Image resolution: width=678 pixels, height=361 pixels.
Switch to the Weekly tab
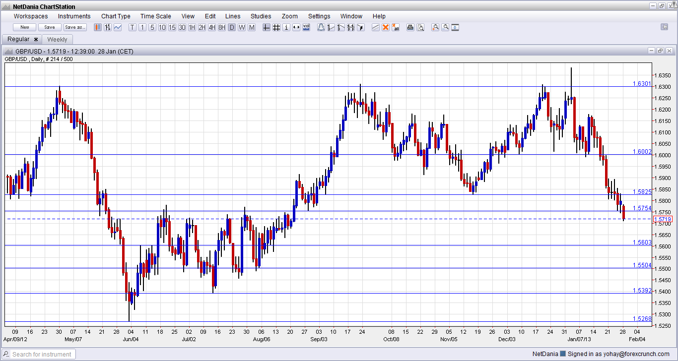click(58, 39)
